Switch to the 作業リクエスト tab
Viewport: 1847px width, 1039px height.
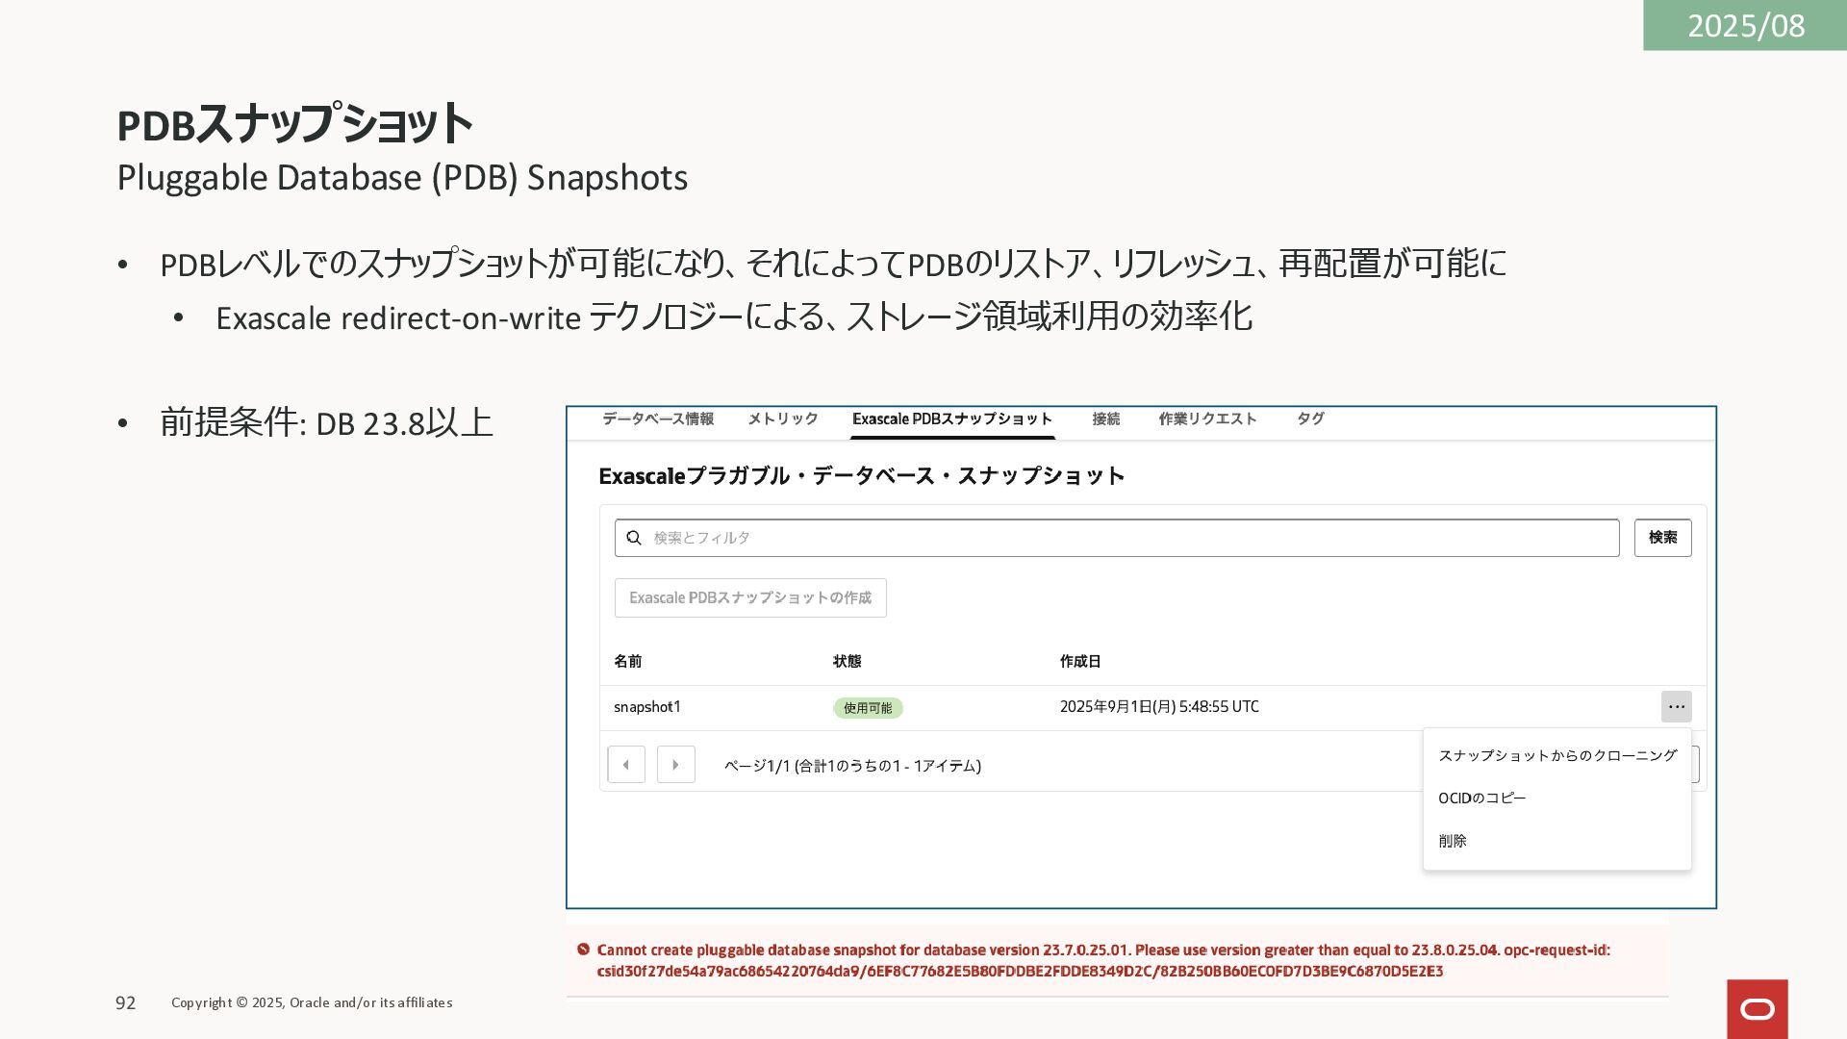(x=1208, y=418)
